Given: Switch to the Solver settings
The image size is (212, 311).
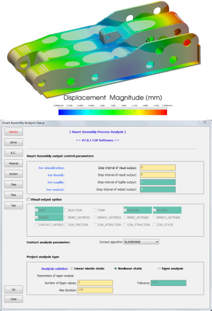Looking at the screenshot, I should tap(13, 142).
